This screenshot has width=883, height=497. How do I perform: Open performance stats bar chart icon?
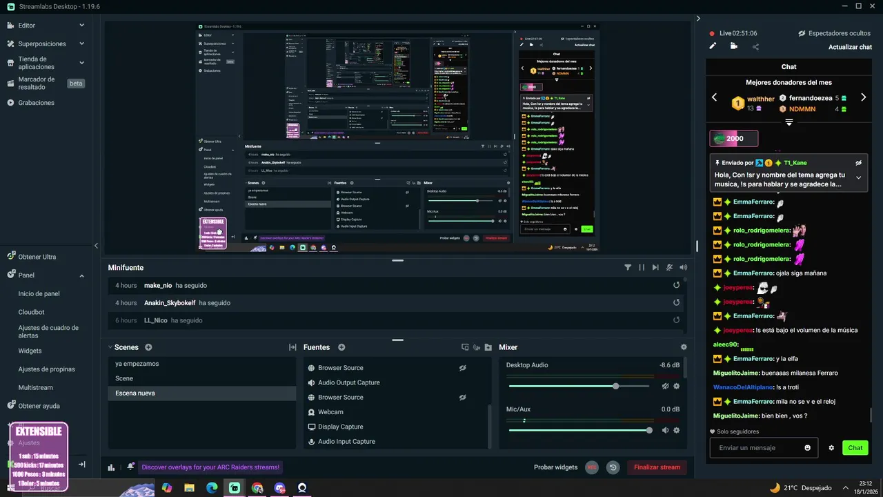pos(111,467)
